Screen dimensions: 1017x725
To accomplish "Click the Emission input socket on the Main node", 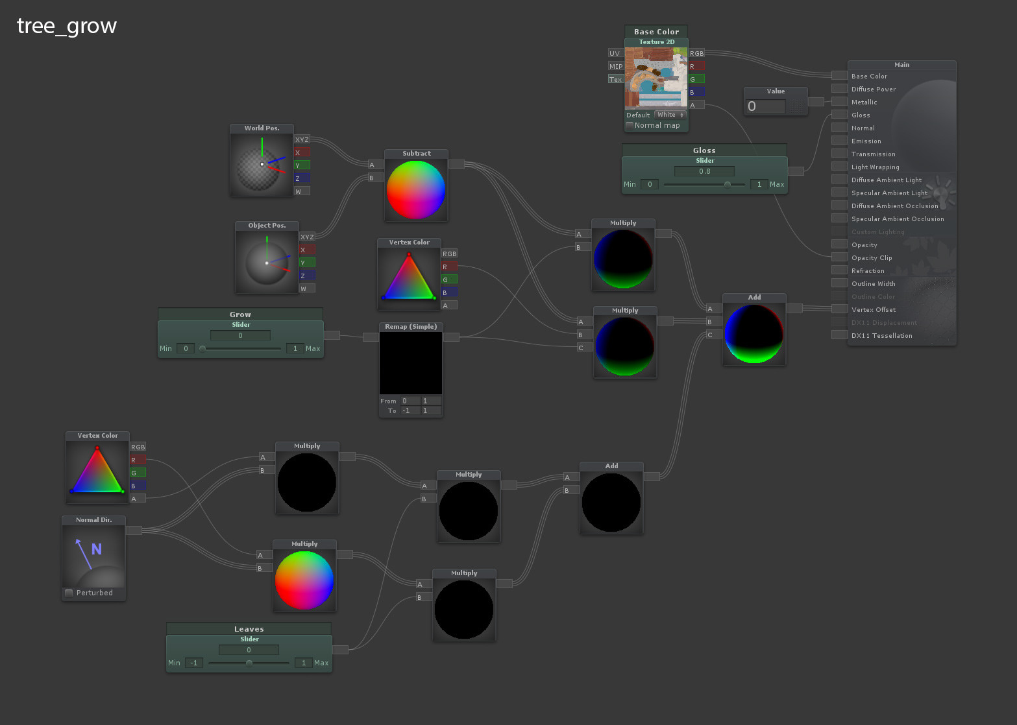I will point(839,141).
